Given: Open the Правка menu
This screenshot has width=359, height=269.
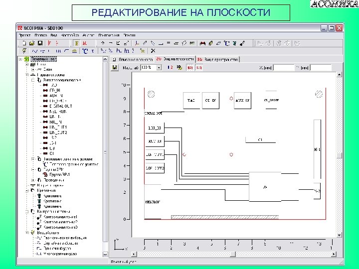Looking at the screenshot, I should point(41,35).
